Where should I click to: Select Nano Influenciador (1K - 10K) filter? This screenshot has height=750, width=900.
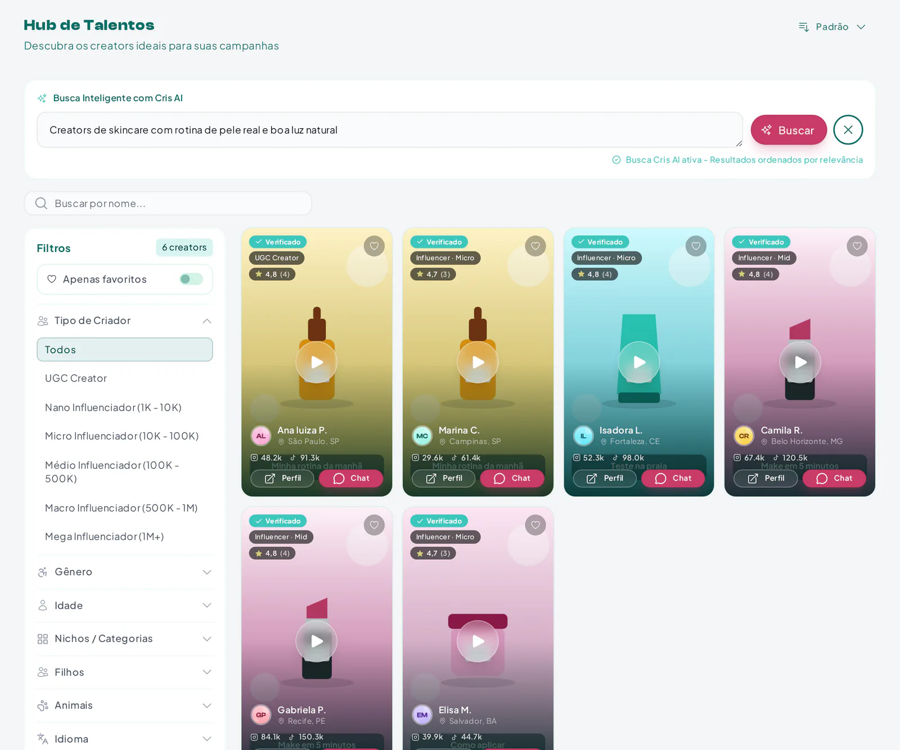125,407
